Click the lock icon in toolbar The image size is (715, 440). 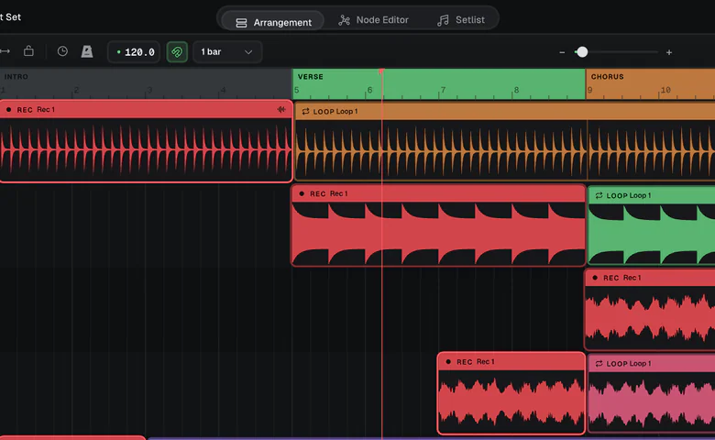click(28, 51)
